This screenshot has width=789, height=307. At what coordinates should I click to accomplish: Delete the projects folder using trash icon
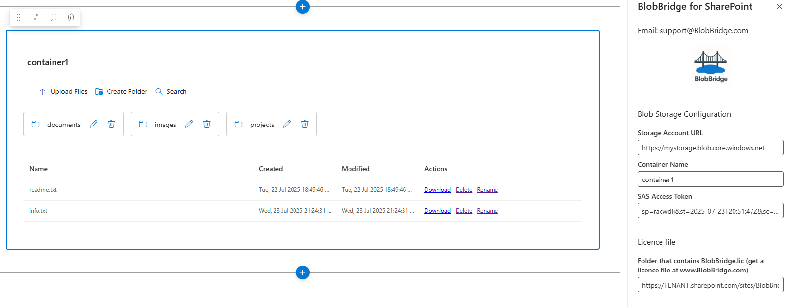click(305, 124)
